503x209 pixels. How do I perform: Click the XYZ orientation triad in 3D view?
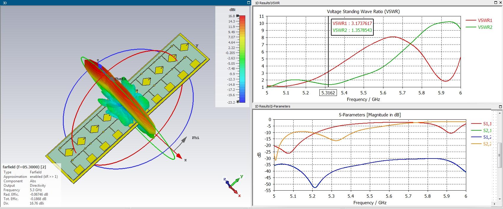(233, 186)
